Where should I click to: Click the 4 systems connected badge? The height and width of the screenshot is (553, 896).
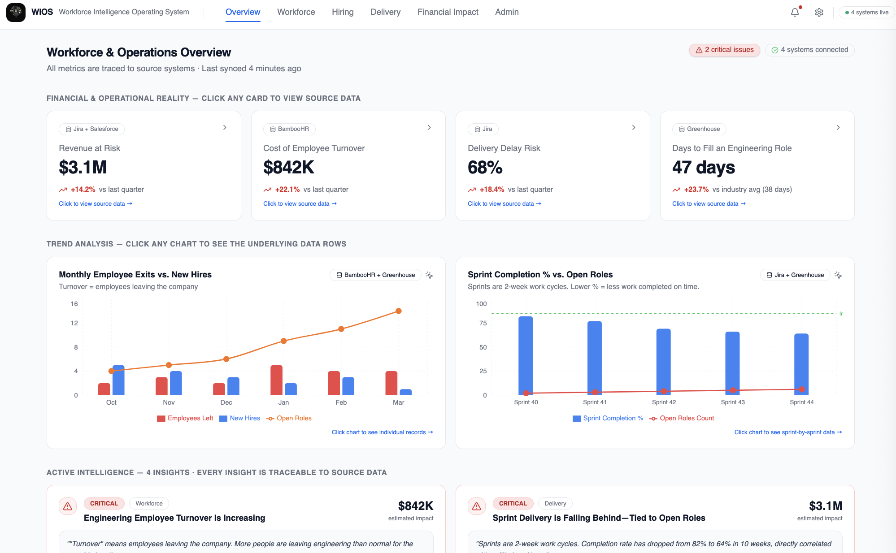pyautogui.click(x=809, y=50)
